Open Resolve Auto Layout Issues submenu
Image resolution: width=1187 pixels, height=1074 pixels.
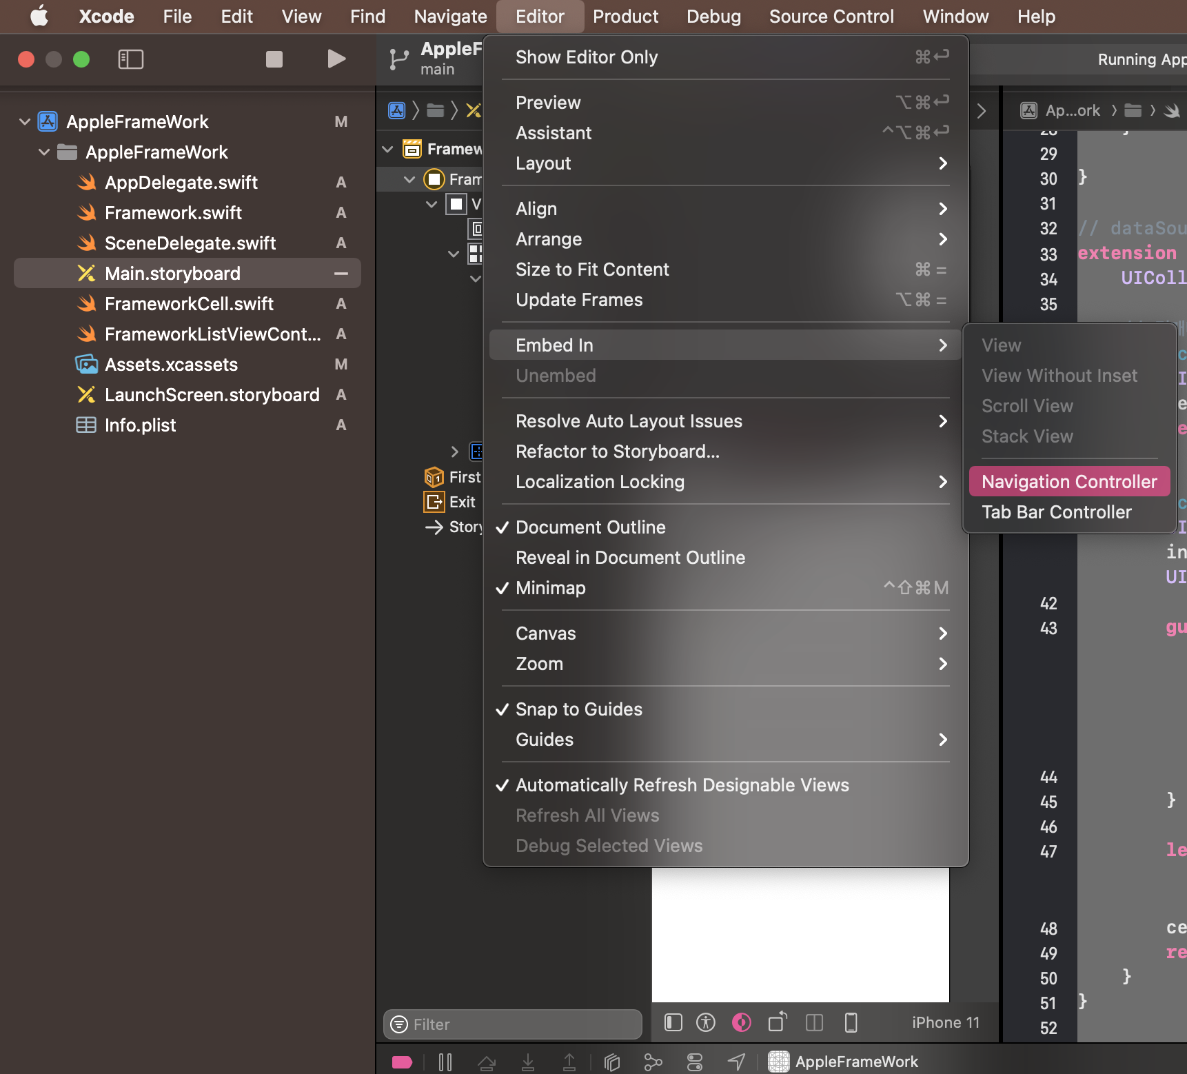point(726,421)
